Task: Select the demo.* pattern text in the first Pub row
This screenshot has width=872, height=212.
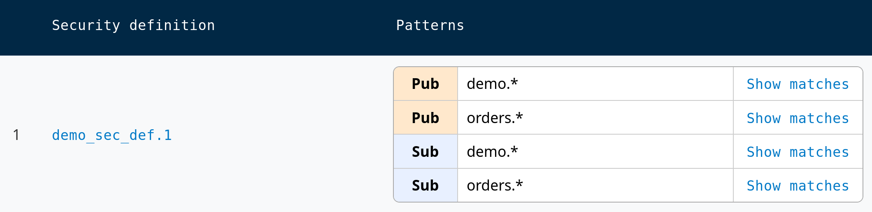Action: pos(492,84)
